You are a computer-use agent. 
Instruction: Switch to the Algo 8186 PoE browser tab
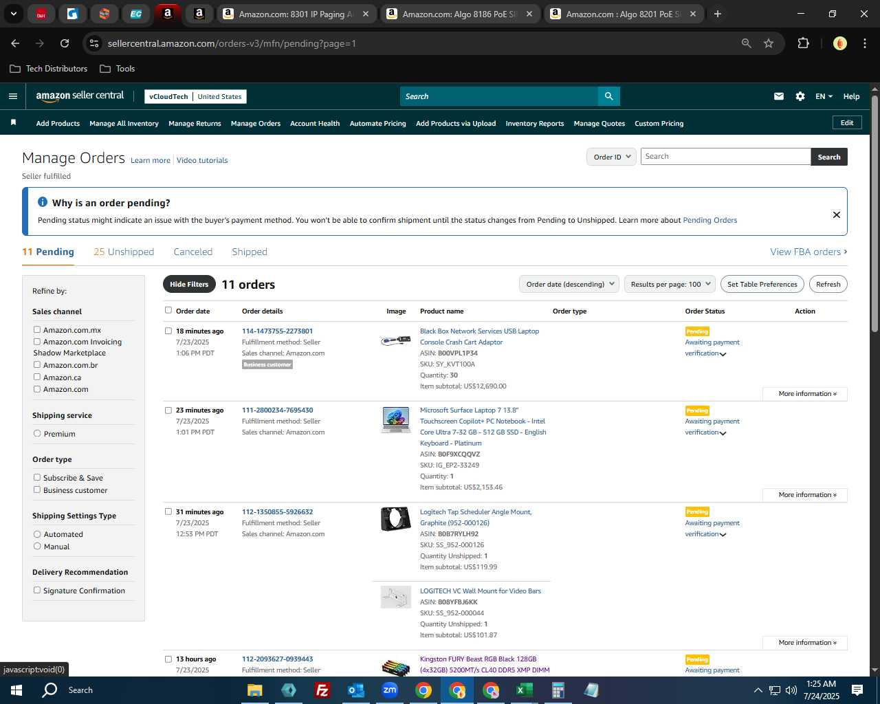click(459, 14)
